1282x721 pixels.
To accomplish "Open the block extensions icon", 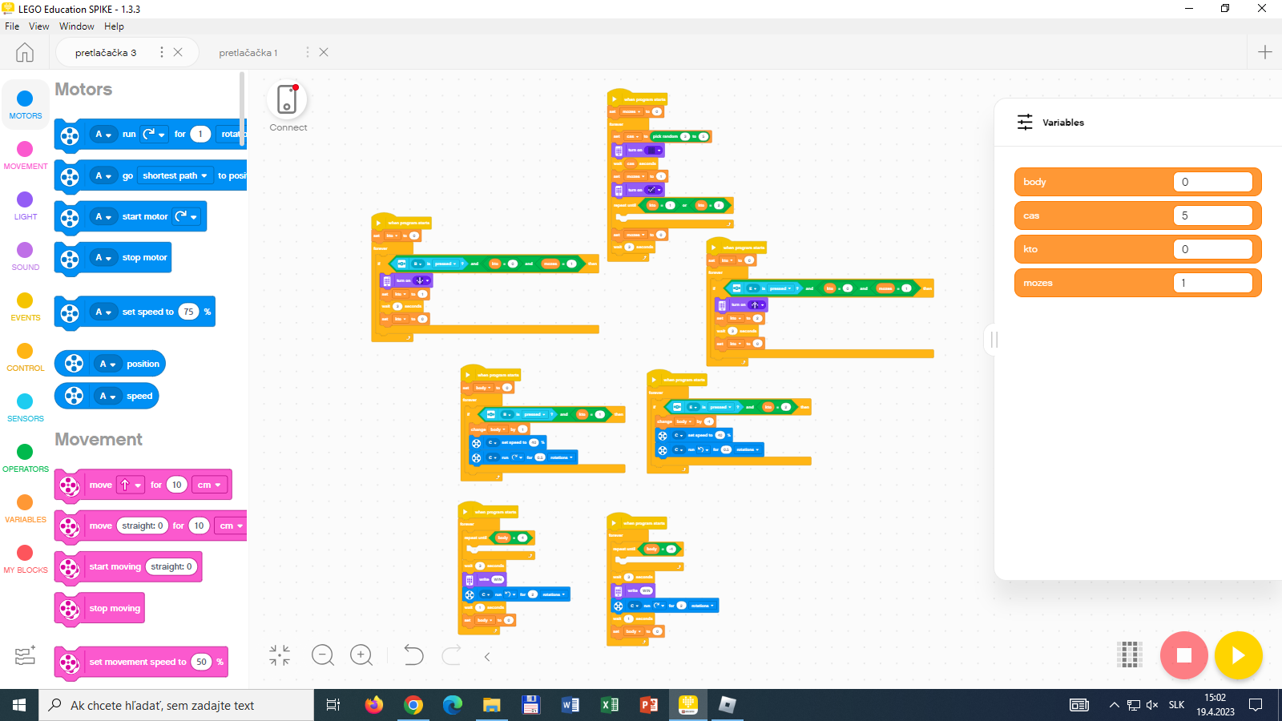I will click(25, 656).
